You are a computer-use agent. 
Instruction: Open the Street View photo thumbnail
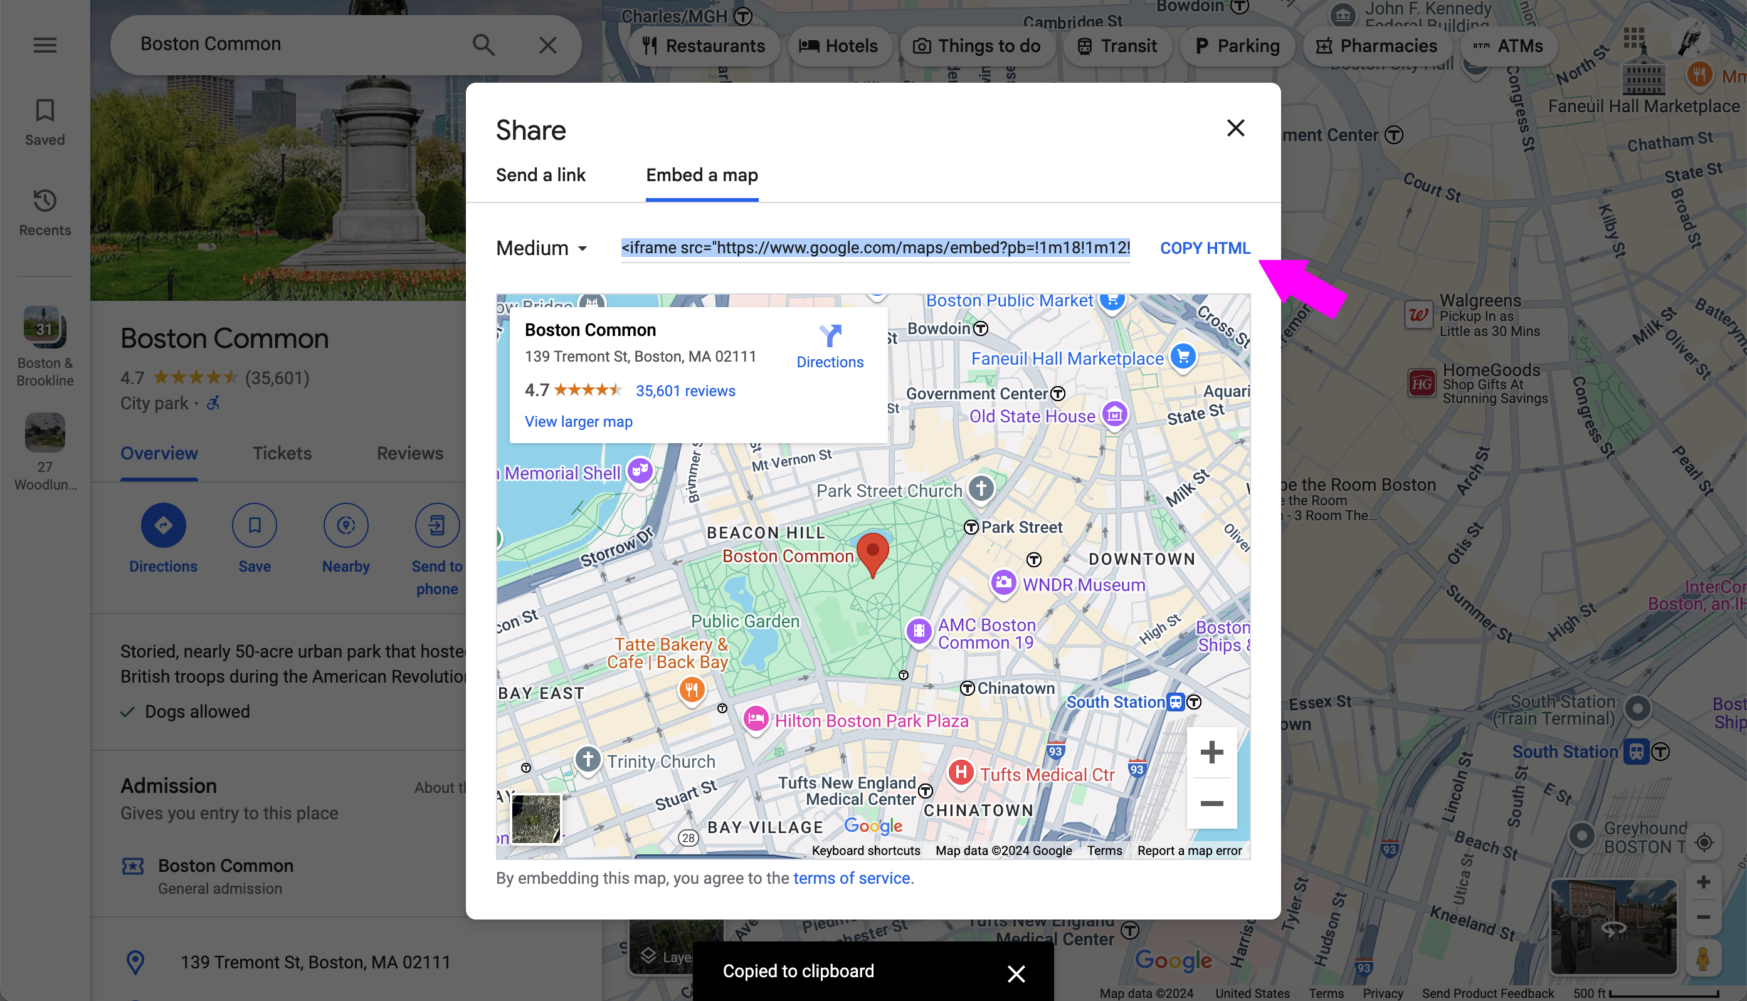1613,927
